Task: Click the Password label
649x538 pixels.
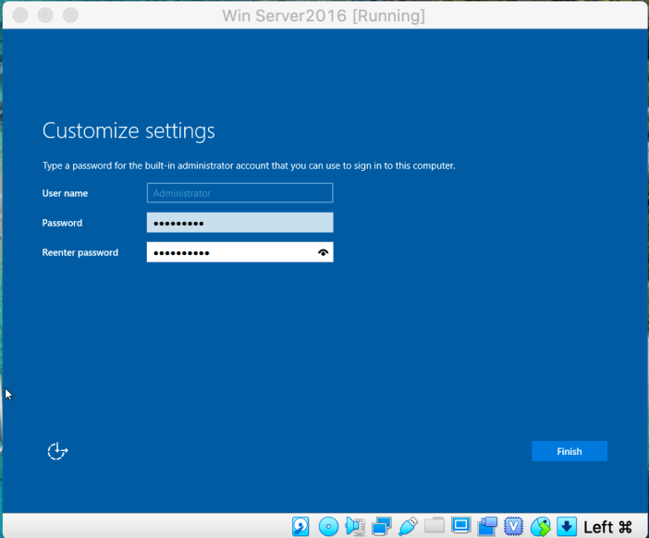Action: (62, 223)
